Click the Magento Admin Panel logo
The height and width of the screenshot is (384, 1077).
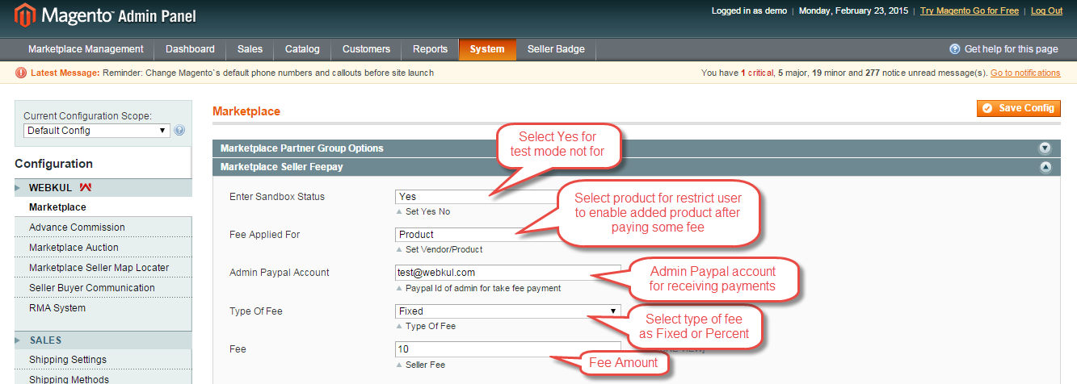point(107,16)
